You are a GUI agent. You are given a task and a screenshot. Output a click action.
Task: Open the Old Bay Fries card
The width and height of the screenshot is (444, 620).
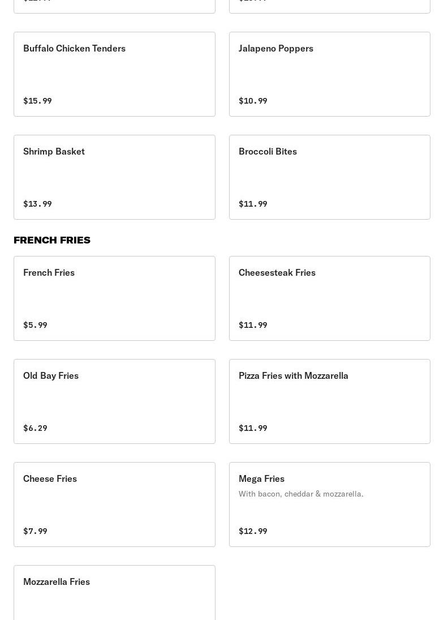pos(114,401)
